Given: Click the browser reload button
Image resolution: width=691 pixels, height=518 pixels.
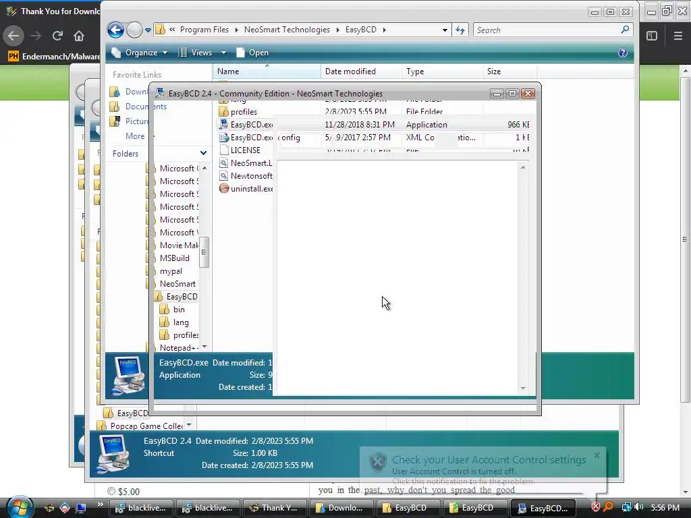Looking at the screenshot, I should pyautogui.click(x=57, y=36).
